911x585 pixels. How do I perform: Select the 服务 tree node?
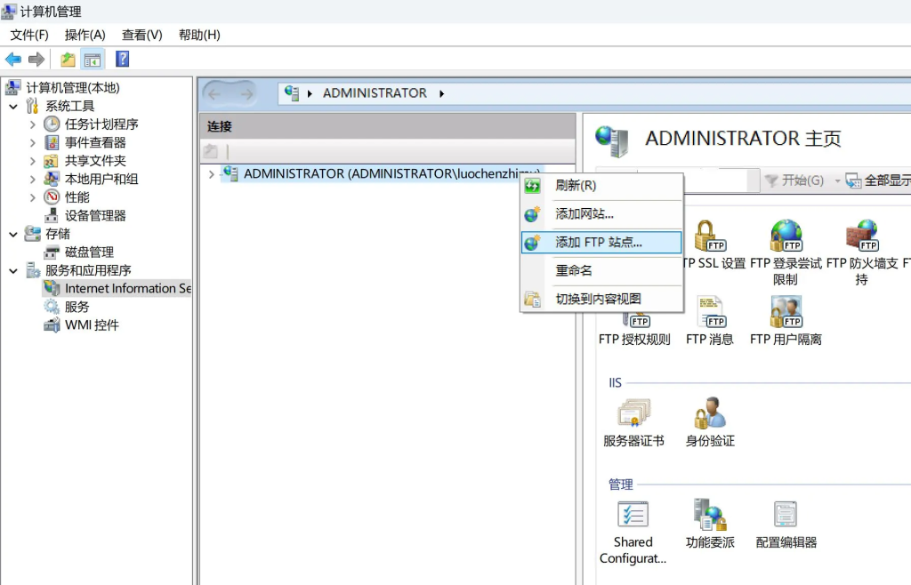[x=77, y=307]
